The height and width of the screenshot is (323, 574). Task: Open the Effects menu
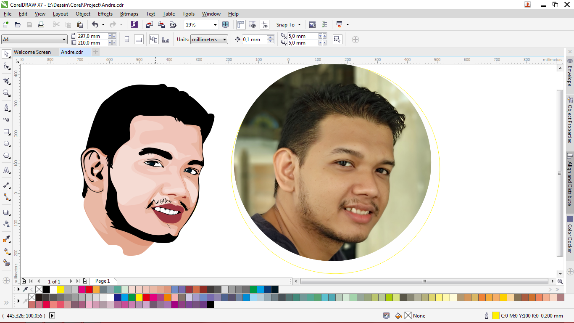(105, 14)
